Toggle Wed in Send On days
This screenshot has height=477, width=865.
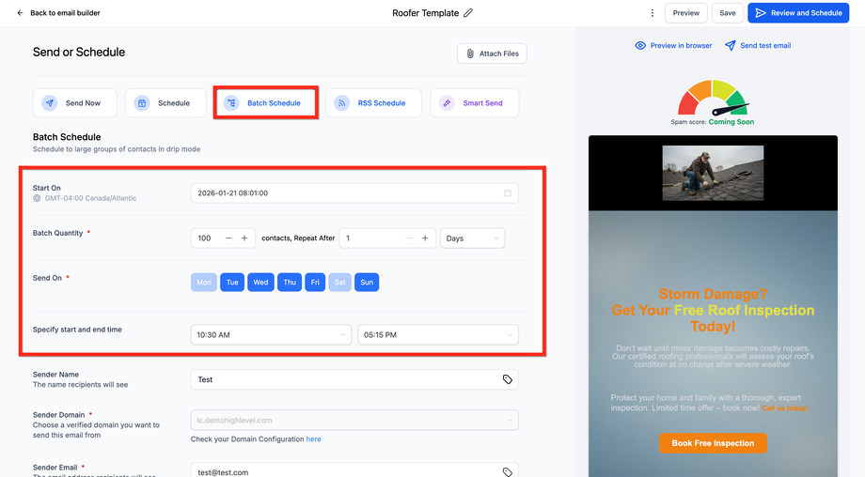tap(260, 282)
